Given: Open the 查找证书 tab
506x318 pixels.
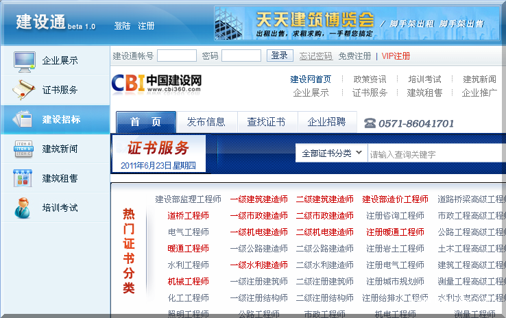Looking at the screenshot, I should pos(266,122).
